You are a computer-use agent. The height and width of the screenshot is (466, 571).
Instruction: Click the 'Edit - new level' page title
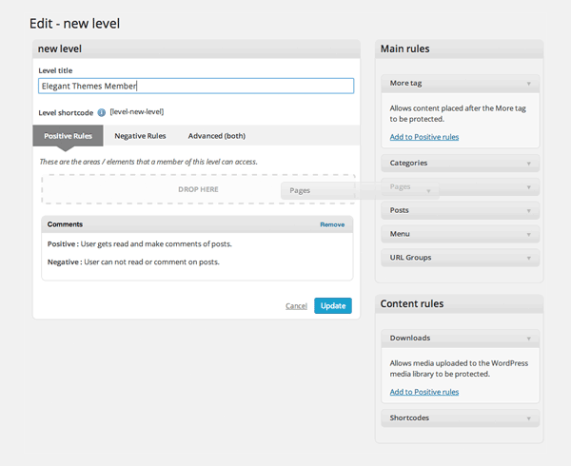coord(74,24)
